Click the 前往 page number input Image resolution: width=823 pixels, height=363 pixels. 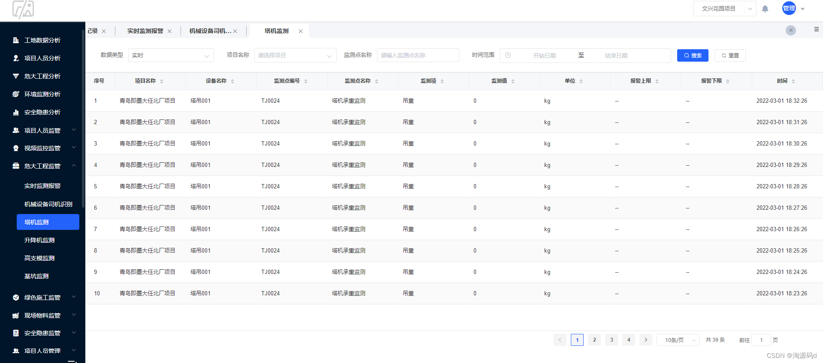[x=761, y=340]
